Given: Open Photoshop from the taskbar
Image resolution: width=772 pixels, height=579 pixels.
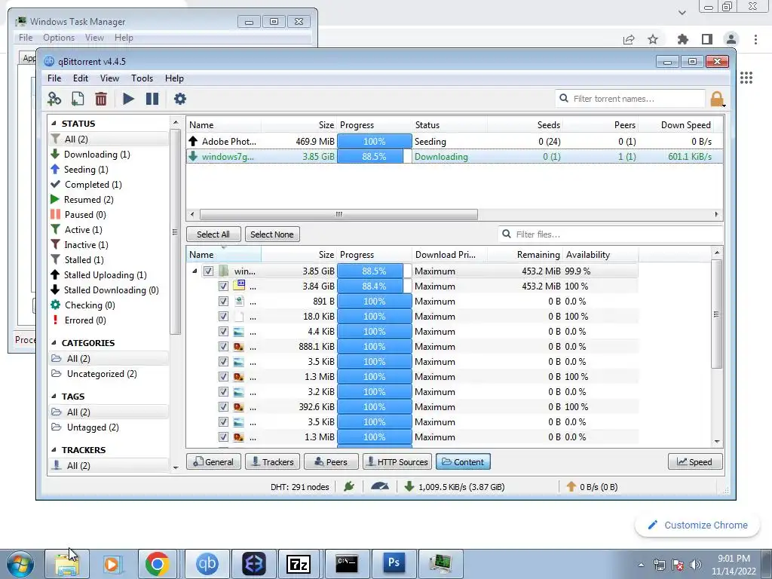Looking at the screenshot, I should point(394,564).
